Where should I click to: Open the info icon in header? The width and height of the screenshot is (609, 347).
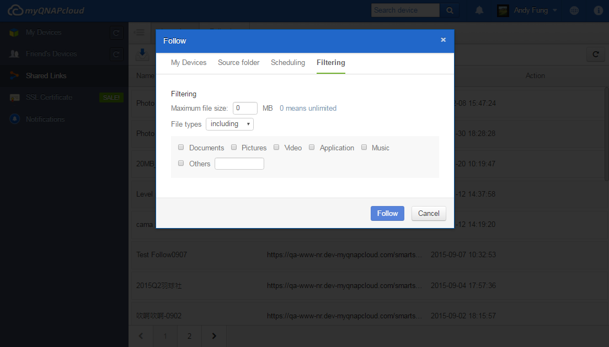coord(599,10)
